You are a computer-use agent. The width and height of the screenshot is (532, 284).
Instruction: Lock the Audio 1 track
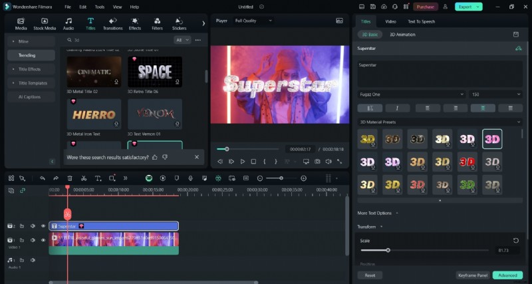coord(22,260)
